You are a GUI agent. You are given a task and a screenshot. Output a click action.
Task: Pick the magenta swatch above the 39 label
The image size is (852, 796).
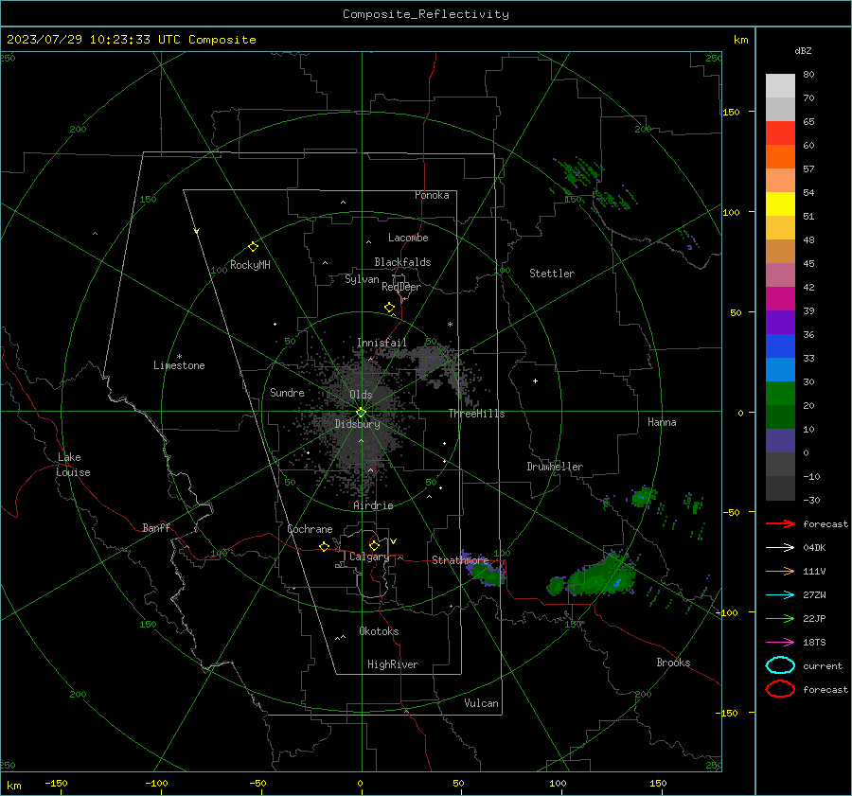pyautogui.click(x=780, y=299)
